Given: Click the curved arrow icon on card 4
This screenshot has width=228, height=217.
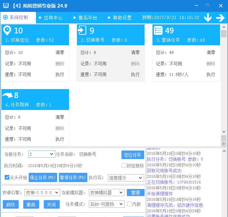Looking at the screenshot, I should pos(7,95).
